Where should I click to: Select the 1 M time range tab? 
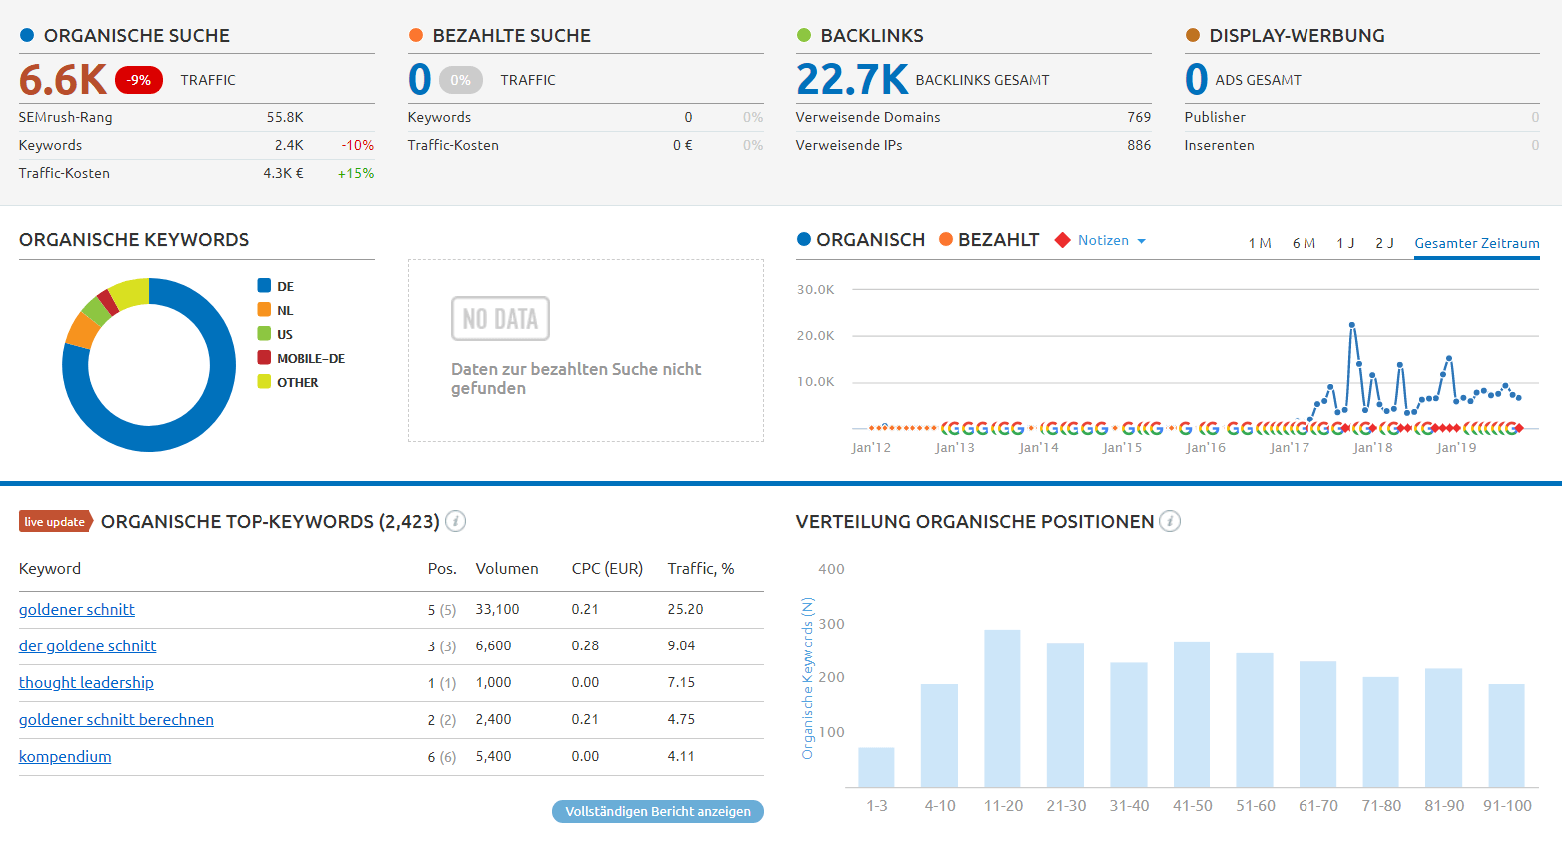tap(1259, 243)
